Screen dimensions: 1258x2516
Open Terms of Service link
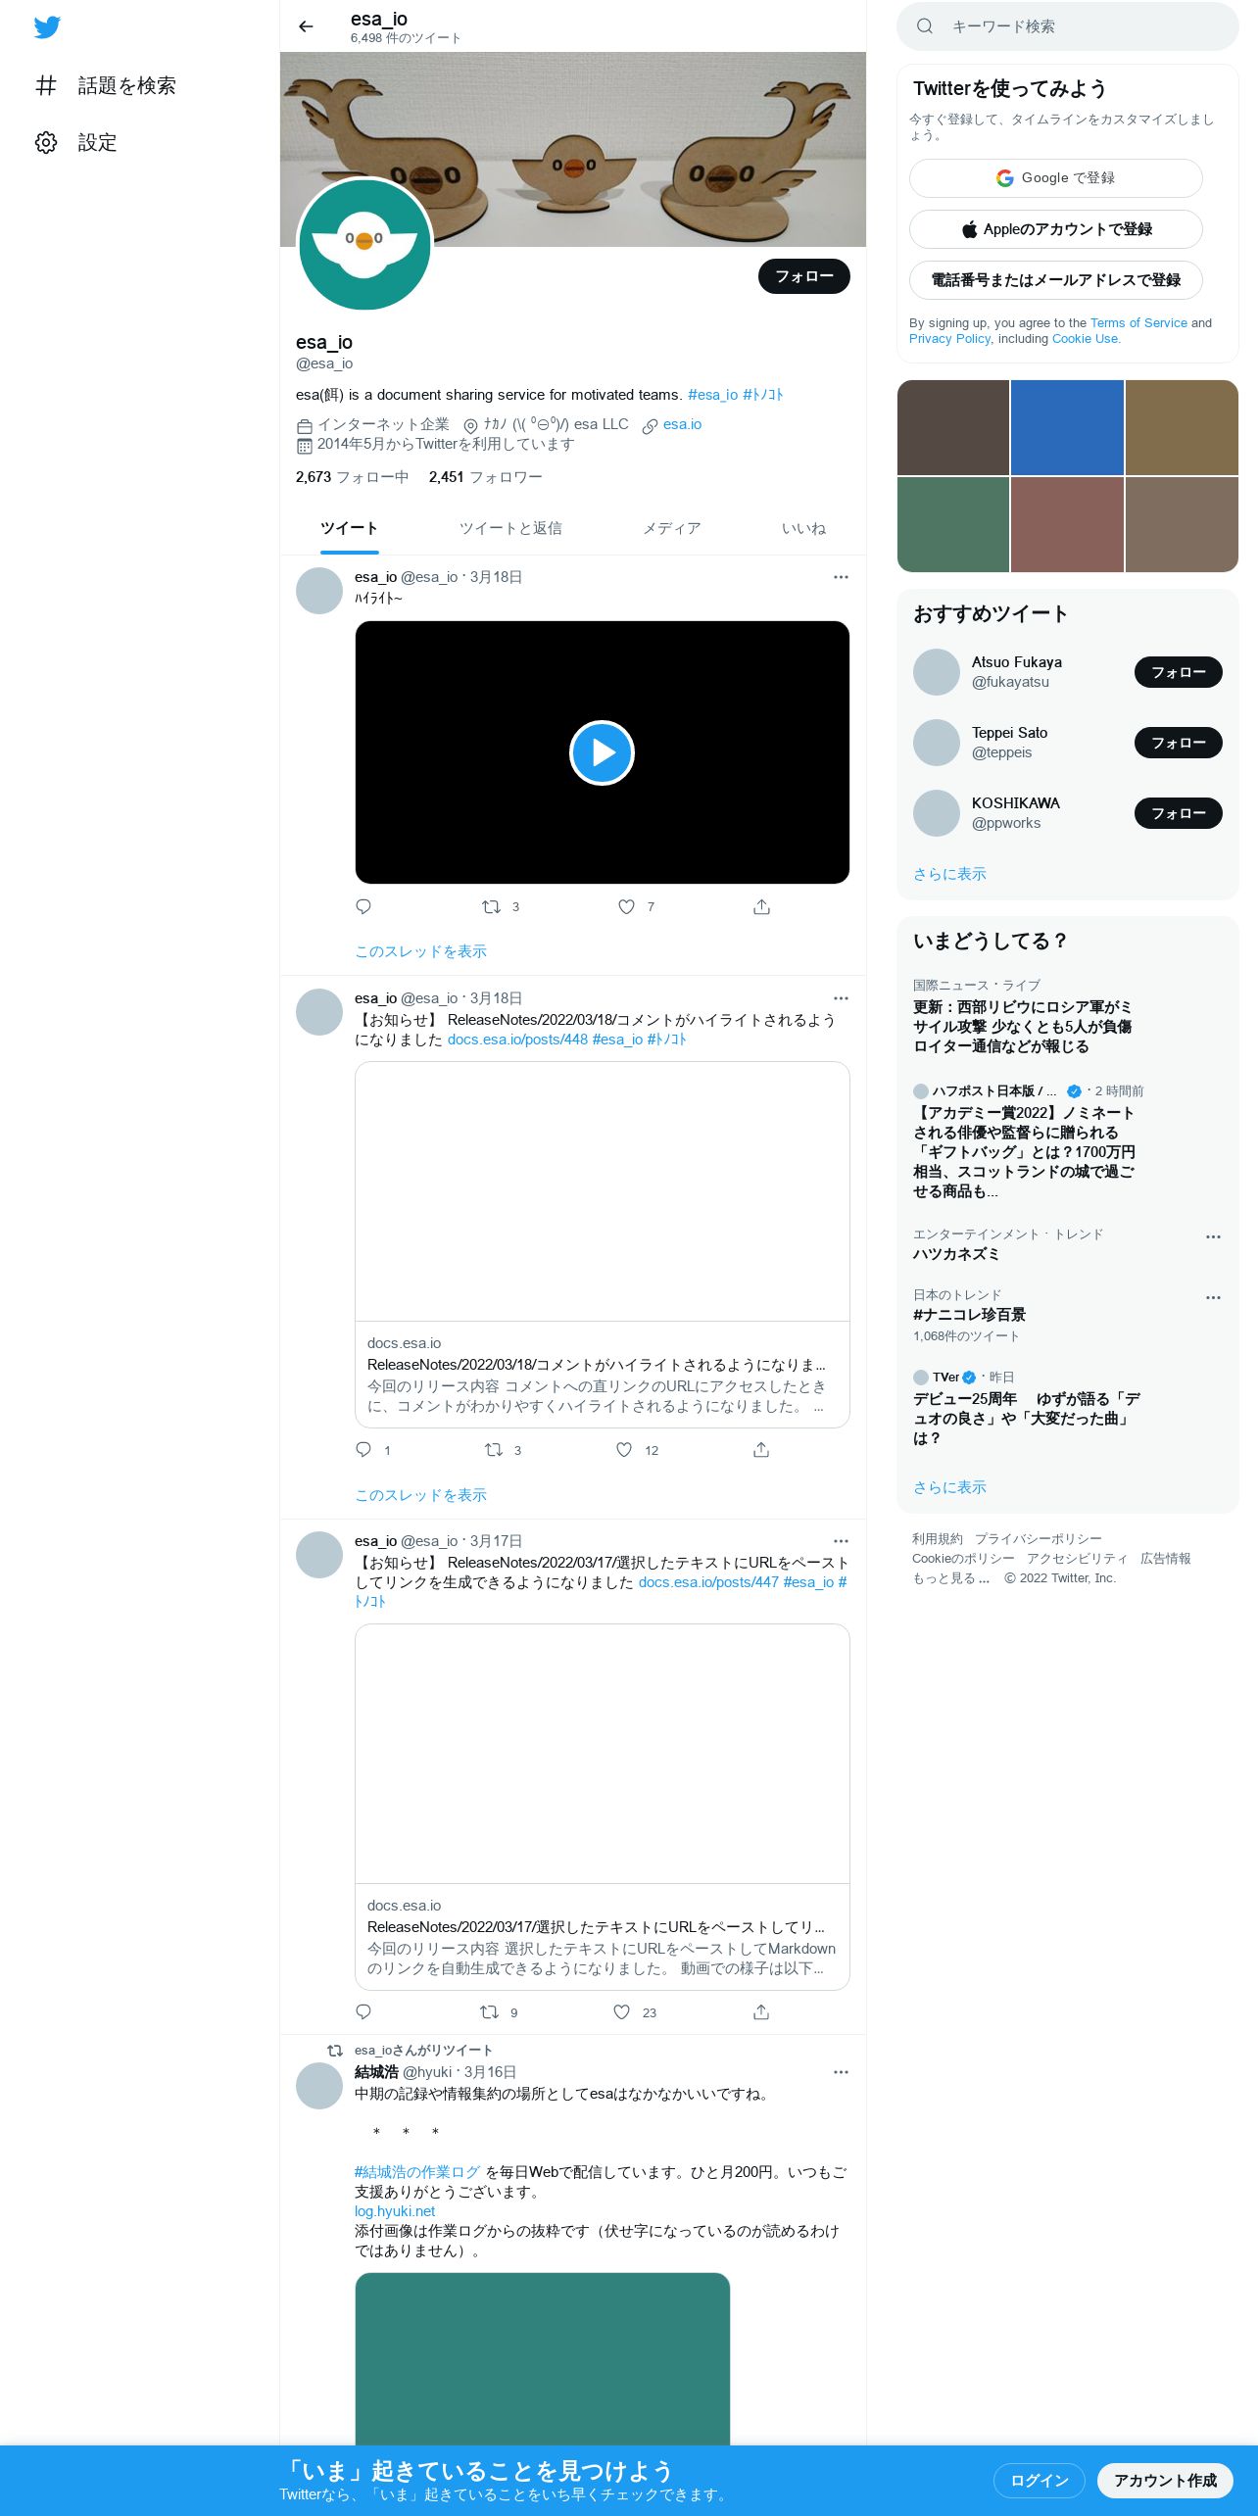(x=1138, y=323)
